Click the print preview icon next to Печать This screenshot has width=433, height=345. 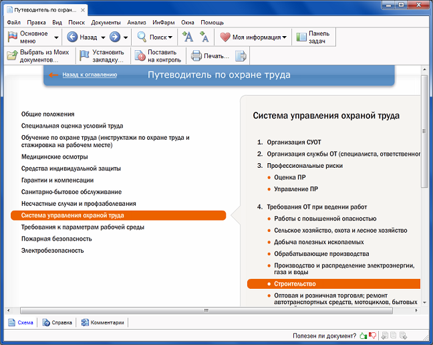(x=241, y=56)
